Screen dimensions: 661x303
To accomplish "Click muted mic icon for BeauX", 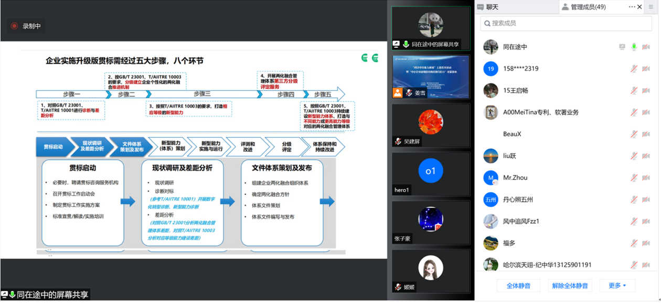I will (634, 134).
